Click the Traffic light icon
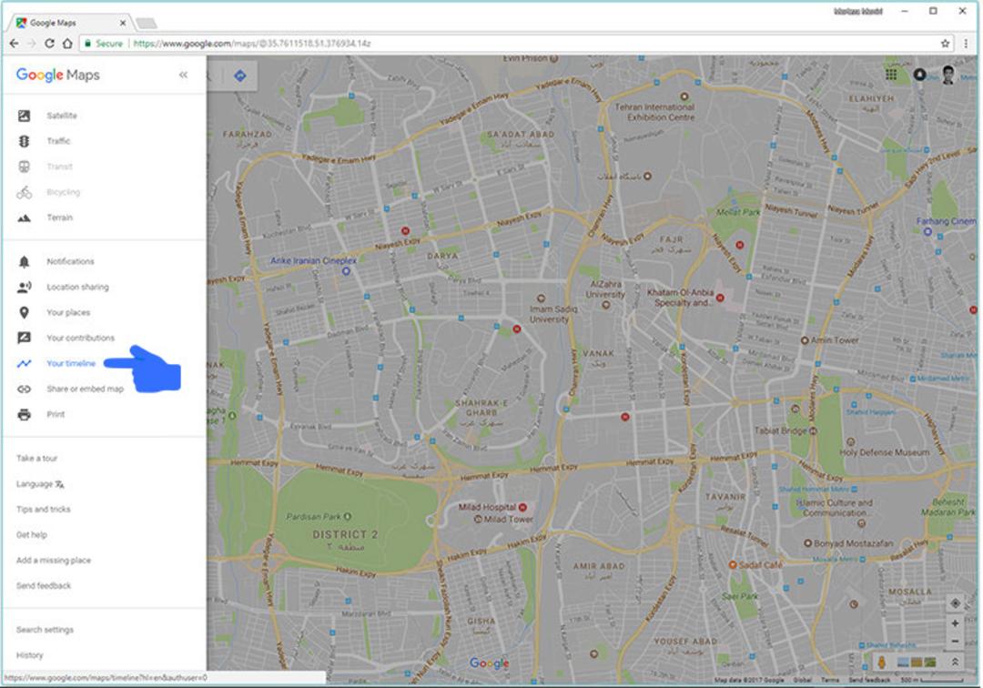 (x=24, y=142)
